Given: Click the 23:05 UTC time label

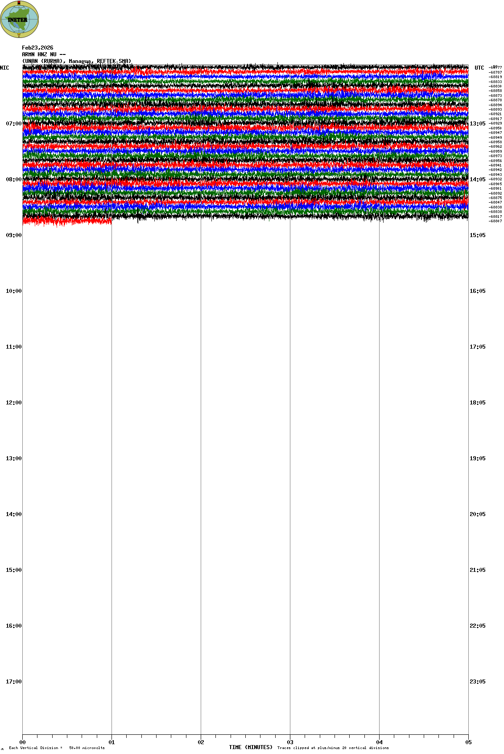Looking at the screenshot, I should tap(477, 682).
